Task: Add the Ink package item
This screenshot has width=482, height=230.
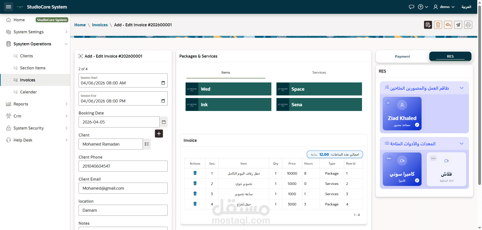Action: click(228, 104)
